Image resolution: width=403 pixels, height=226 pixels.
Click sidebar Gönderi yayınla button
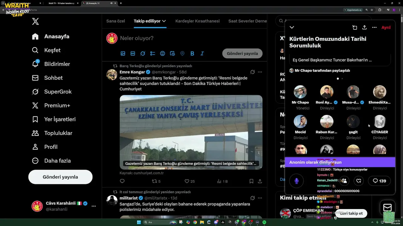tap(60, 177)
